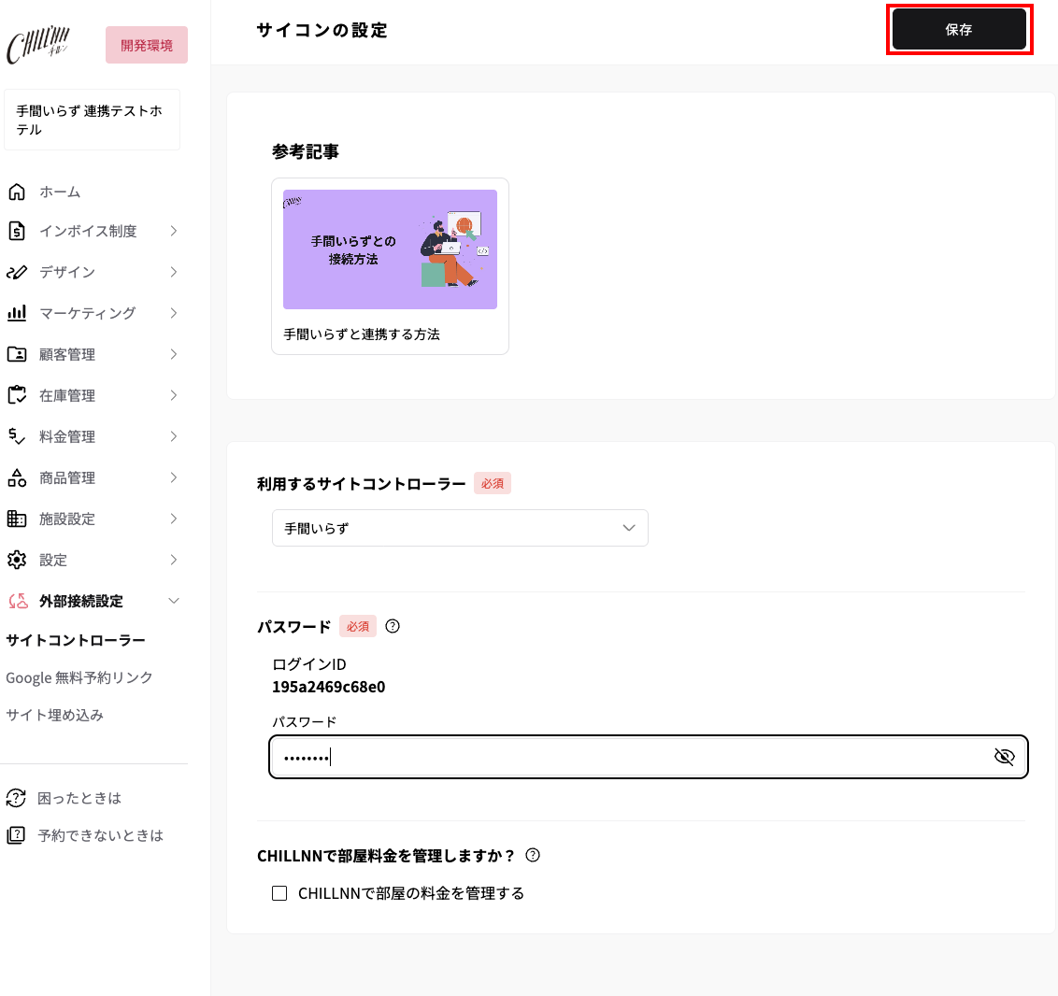
Task: Click the 手間いらず 連携テストホテル facility selector
Action: (x=92, y=120)
